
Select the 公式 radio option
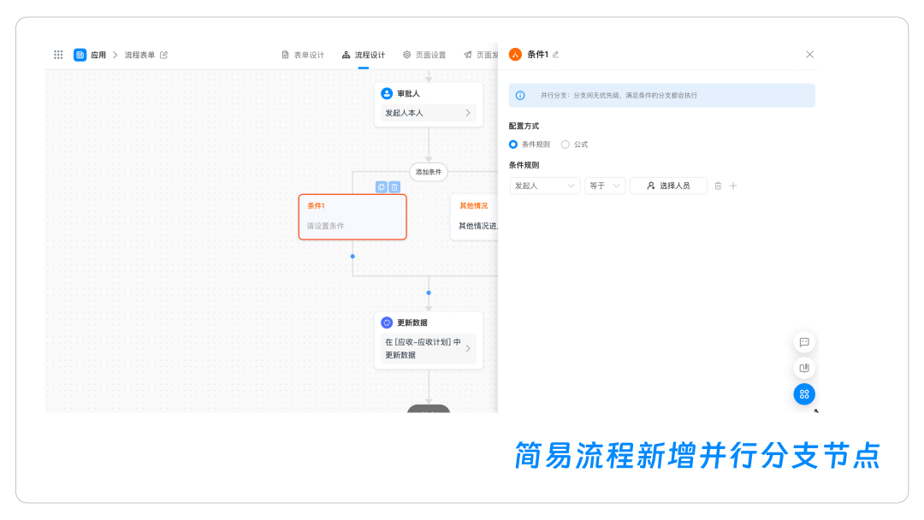click(566, 145)
